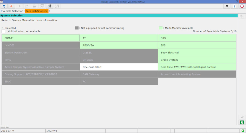Click the white Multi-Monitor not available swatch
This screenshot has width=246, height=133.
pos(3,31)
